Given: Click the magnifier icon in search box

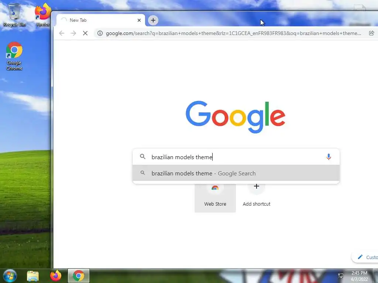Looking at the screenshot, I should point(143,157).
